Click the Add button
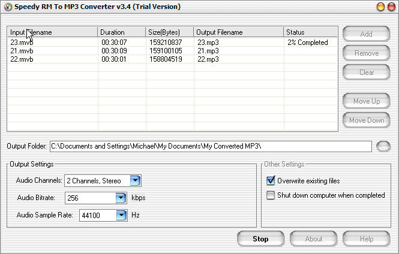Screen dimensions: 399x254 click(x=366, y=34)
